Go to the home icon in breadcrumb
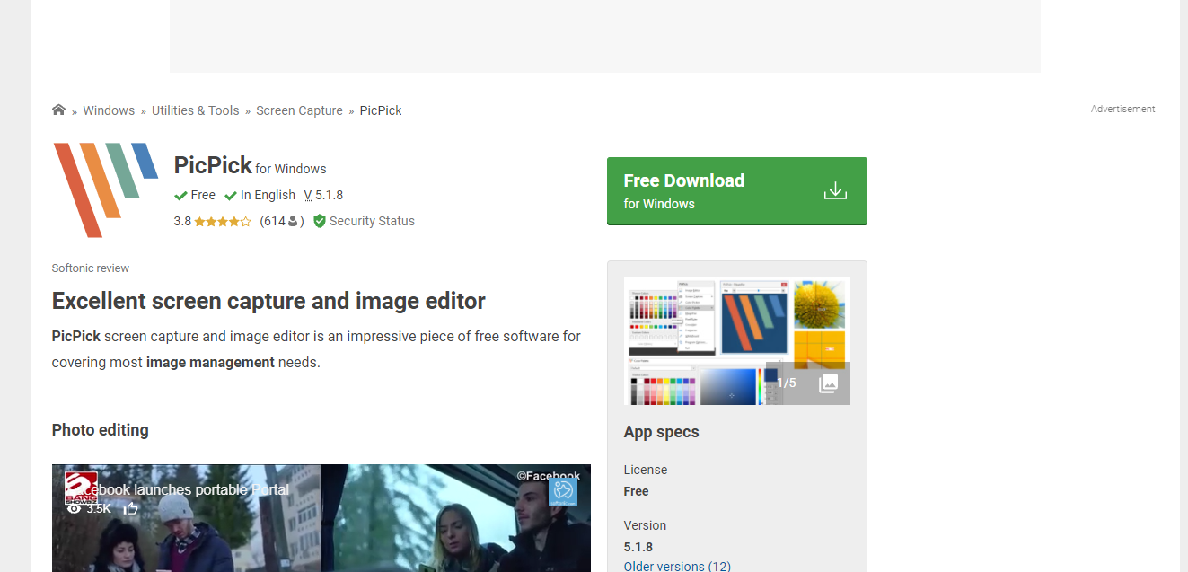The image size is (1188, 572). click(x=59, y=110)
